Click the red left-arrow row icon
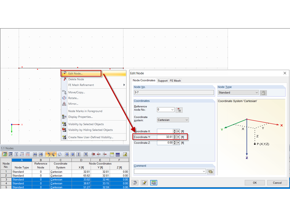The image size is (290, 217). (99, 154)
